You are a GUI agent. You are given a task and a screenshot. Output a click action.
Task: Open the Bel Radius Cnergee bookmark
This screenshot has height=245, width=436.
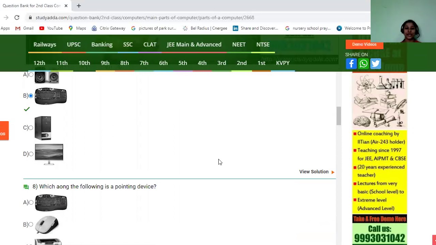pyautogui.click(x=205, y=28)
